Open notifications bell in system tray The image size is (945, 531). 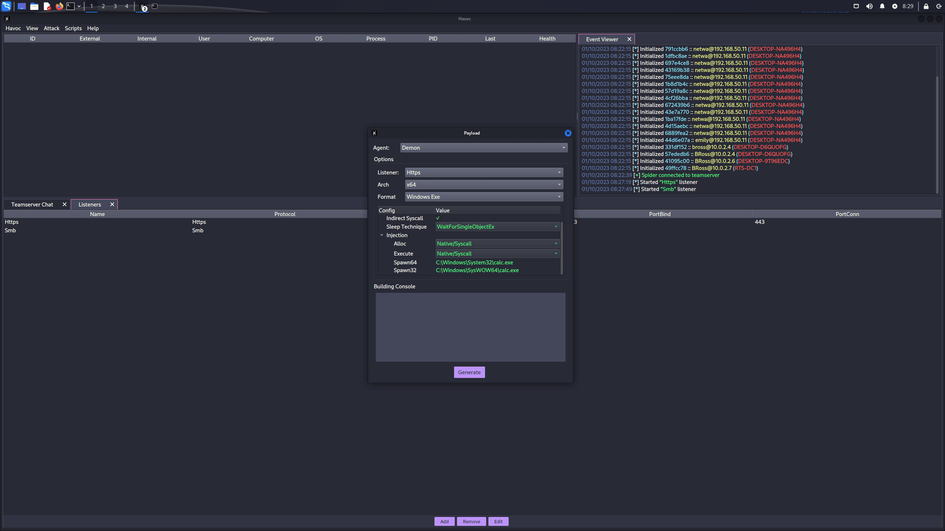pos(882,6)
